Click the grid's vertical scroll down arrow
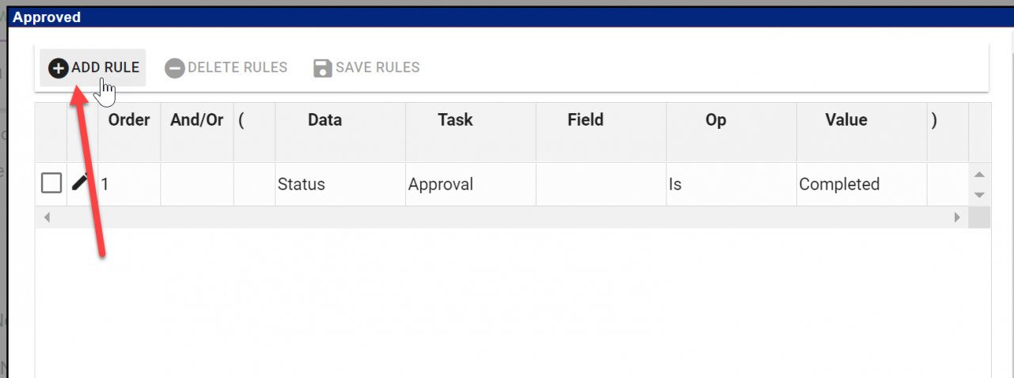1014x378 pixels. click(x=979, y=195)
